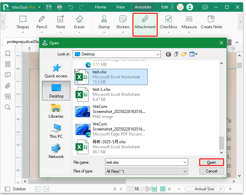This screenshot has width=246, height=196.
Task: Open the comments panel icon
Action: point(8,75)
